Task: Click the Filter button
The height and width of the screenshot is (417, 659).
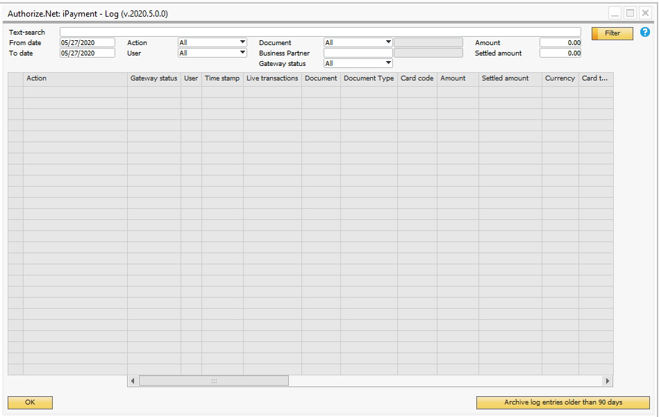Action: [612, 33]
